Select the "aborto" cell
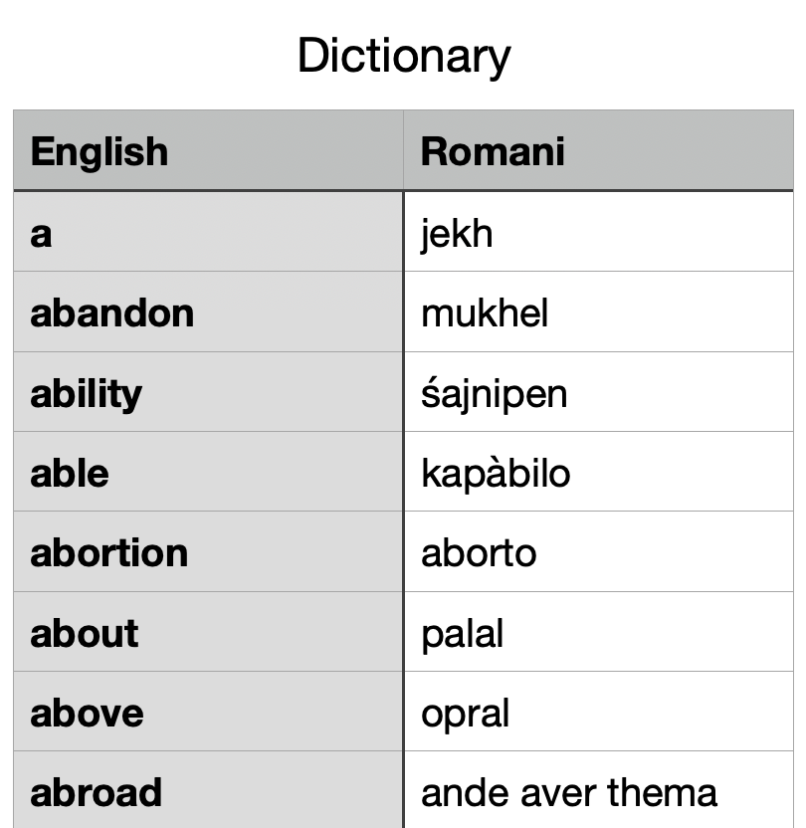806x828 pixels. pos(597,552)
